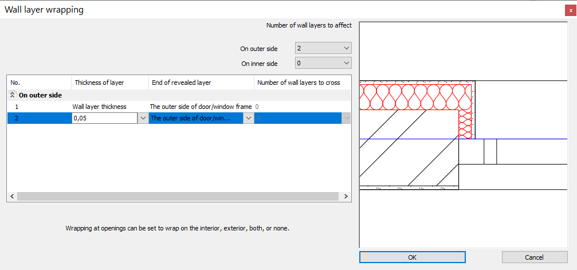Image resolution: width=577 pixels, height=270 pixels.
Task: Close the Wall layer wrapping dialog
Action: (x=570, y=11)
